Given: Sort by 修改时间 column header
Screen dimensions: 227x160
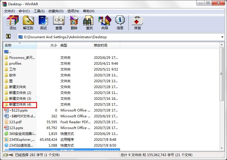Looking at the screenshot, I should point(106,45).
